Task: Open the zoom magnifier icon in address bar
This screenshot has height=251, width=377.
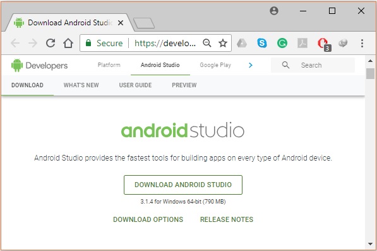Action: pyautogui.click(x=206, y=43)
